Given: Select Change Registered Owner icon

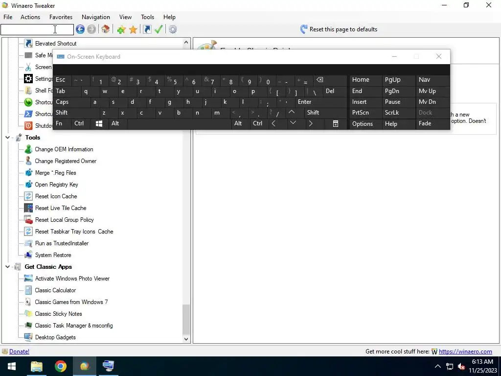Looking at the screenshot, I should [x=28, y=161].
